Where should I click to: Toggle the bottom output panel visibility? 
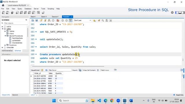click(x=180, y=12)
